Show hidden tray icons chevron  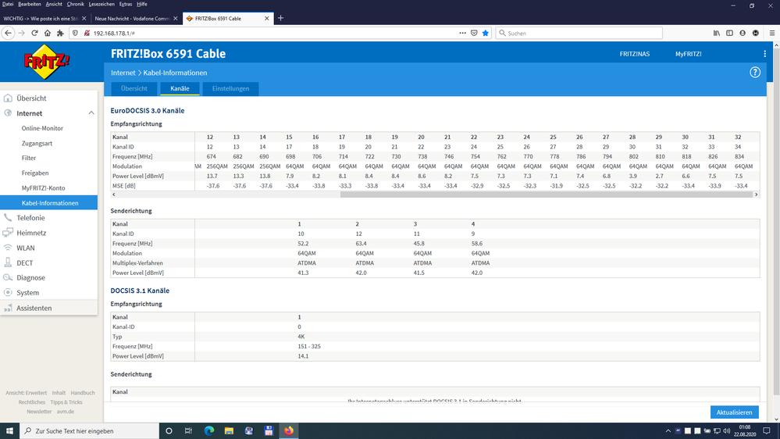(x=668, y=431)
